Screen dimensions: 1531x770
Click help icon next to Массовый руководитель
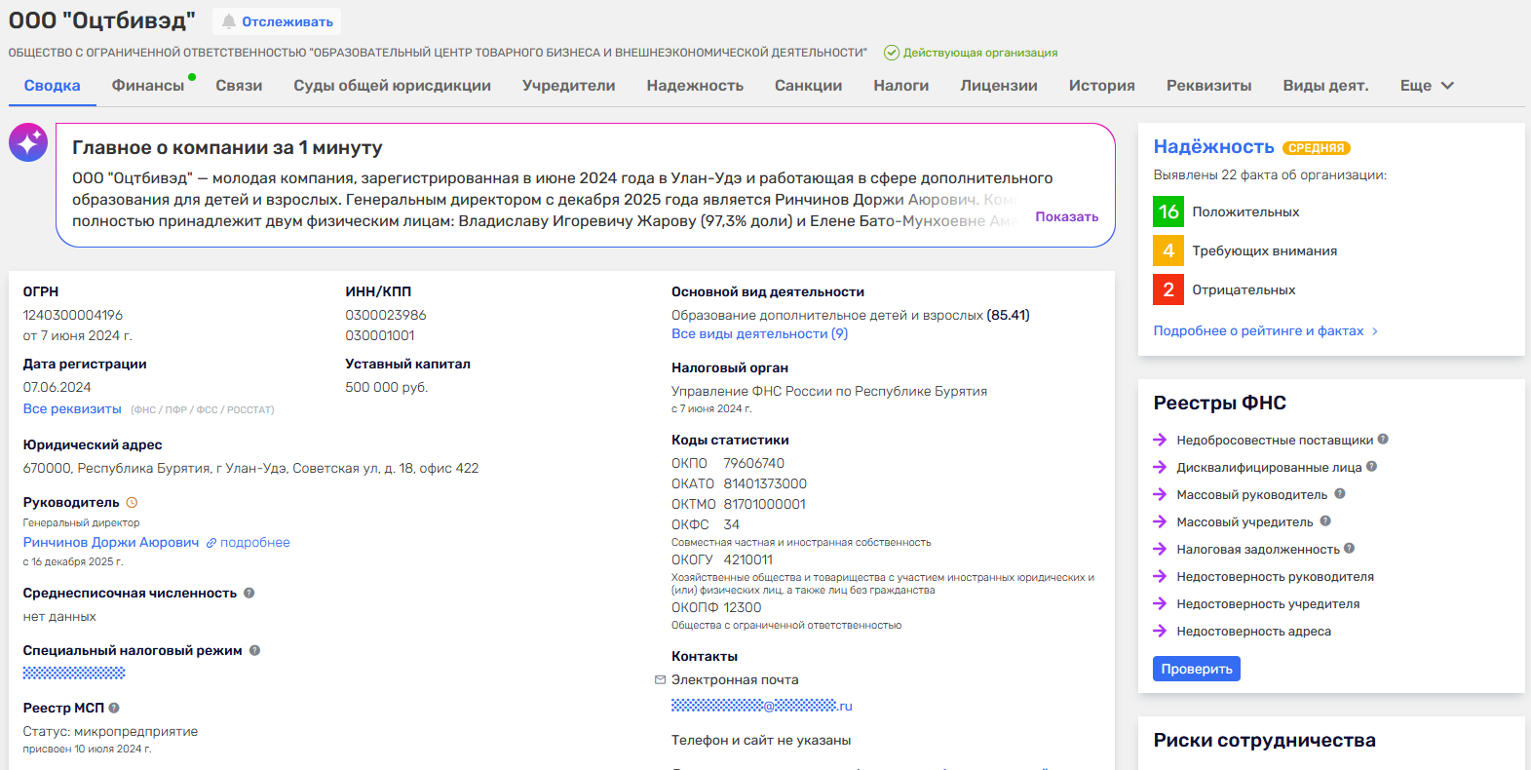tap(1340, 494)
